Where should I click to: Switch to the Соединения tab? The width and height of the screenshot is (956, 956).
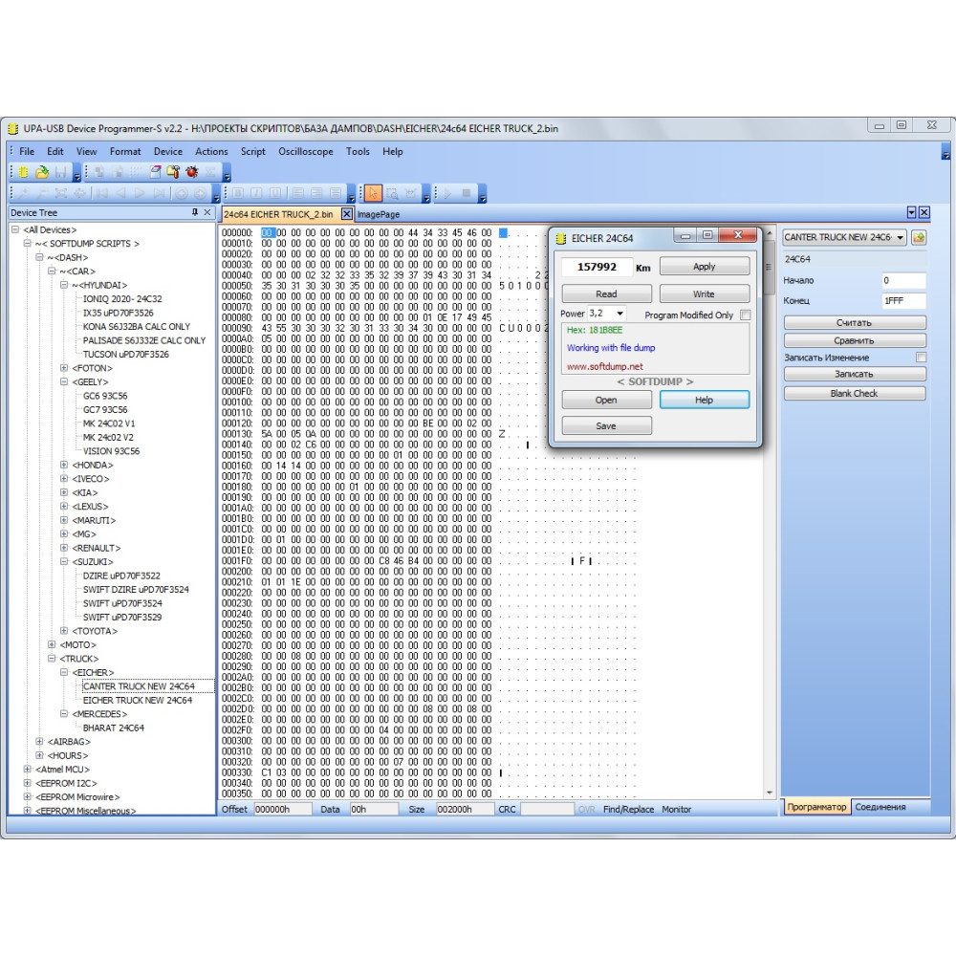pyautogui.click(x=880, y=807)
